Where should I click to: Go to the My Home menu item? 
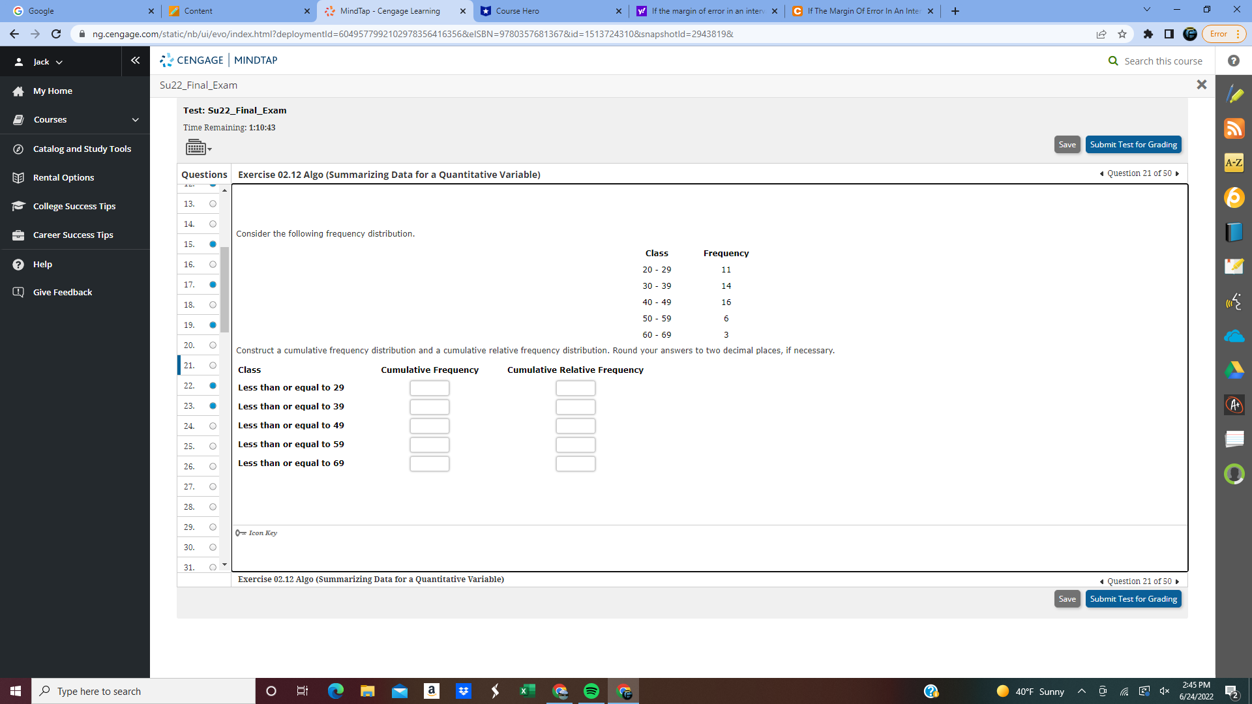click(x=53, y=91)
